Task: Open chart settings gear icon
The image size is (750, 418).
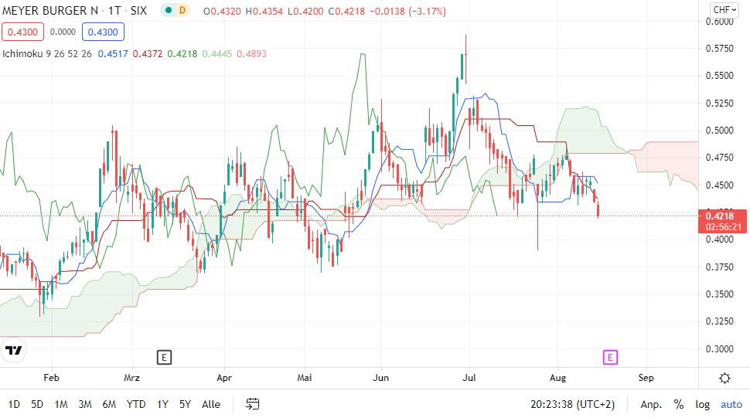Action: (724, 379)
